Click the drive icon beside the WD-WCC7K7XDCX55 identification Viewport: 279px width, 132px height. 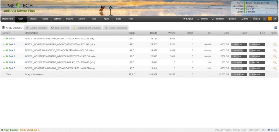[26, 39]
